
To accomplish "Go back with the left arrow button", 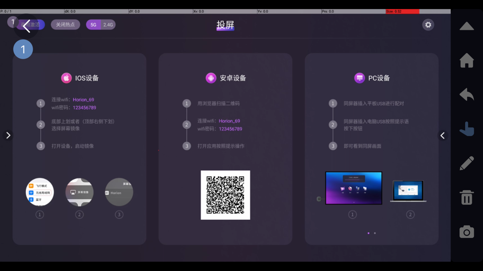I will click(x=26, y=26).
